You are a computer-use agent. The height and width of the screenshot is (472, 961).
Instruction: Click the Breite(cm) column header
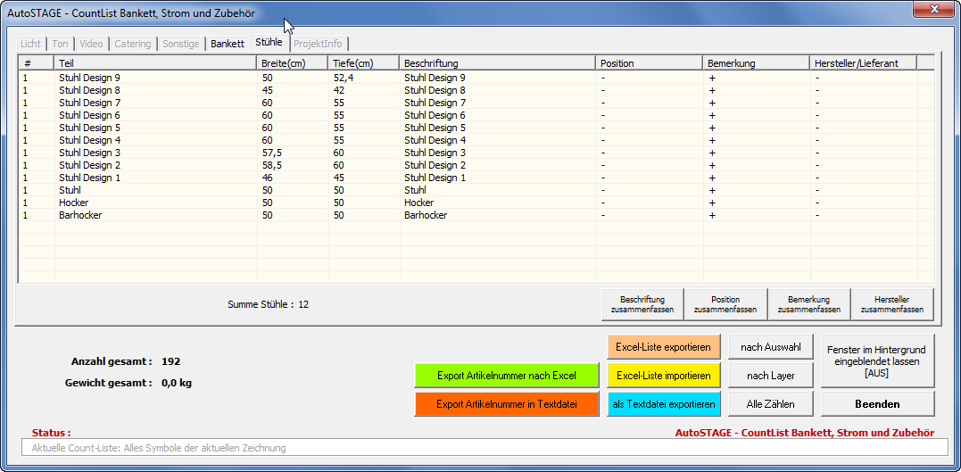pos(293,63)
